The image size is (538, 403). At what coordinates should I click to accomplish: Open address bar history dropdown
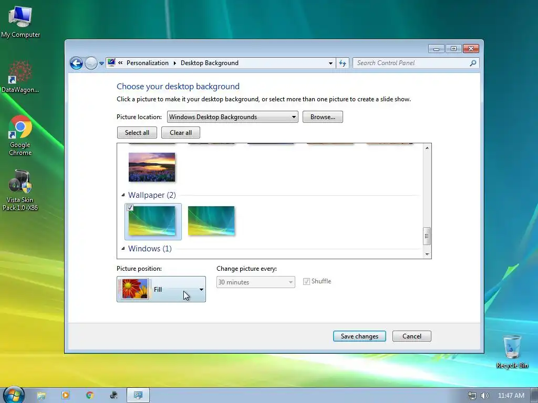coord(330,63)
